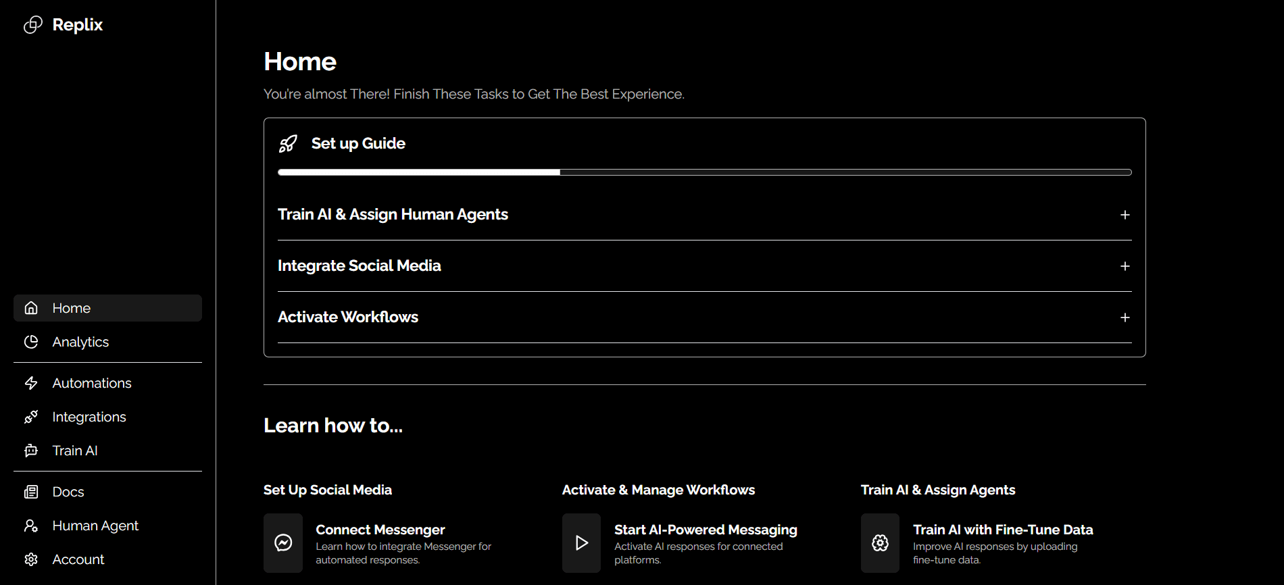
Task: Open Docs from the sidebar
Action: pos(107,492)
